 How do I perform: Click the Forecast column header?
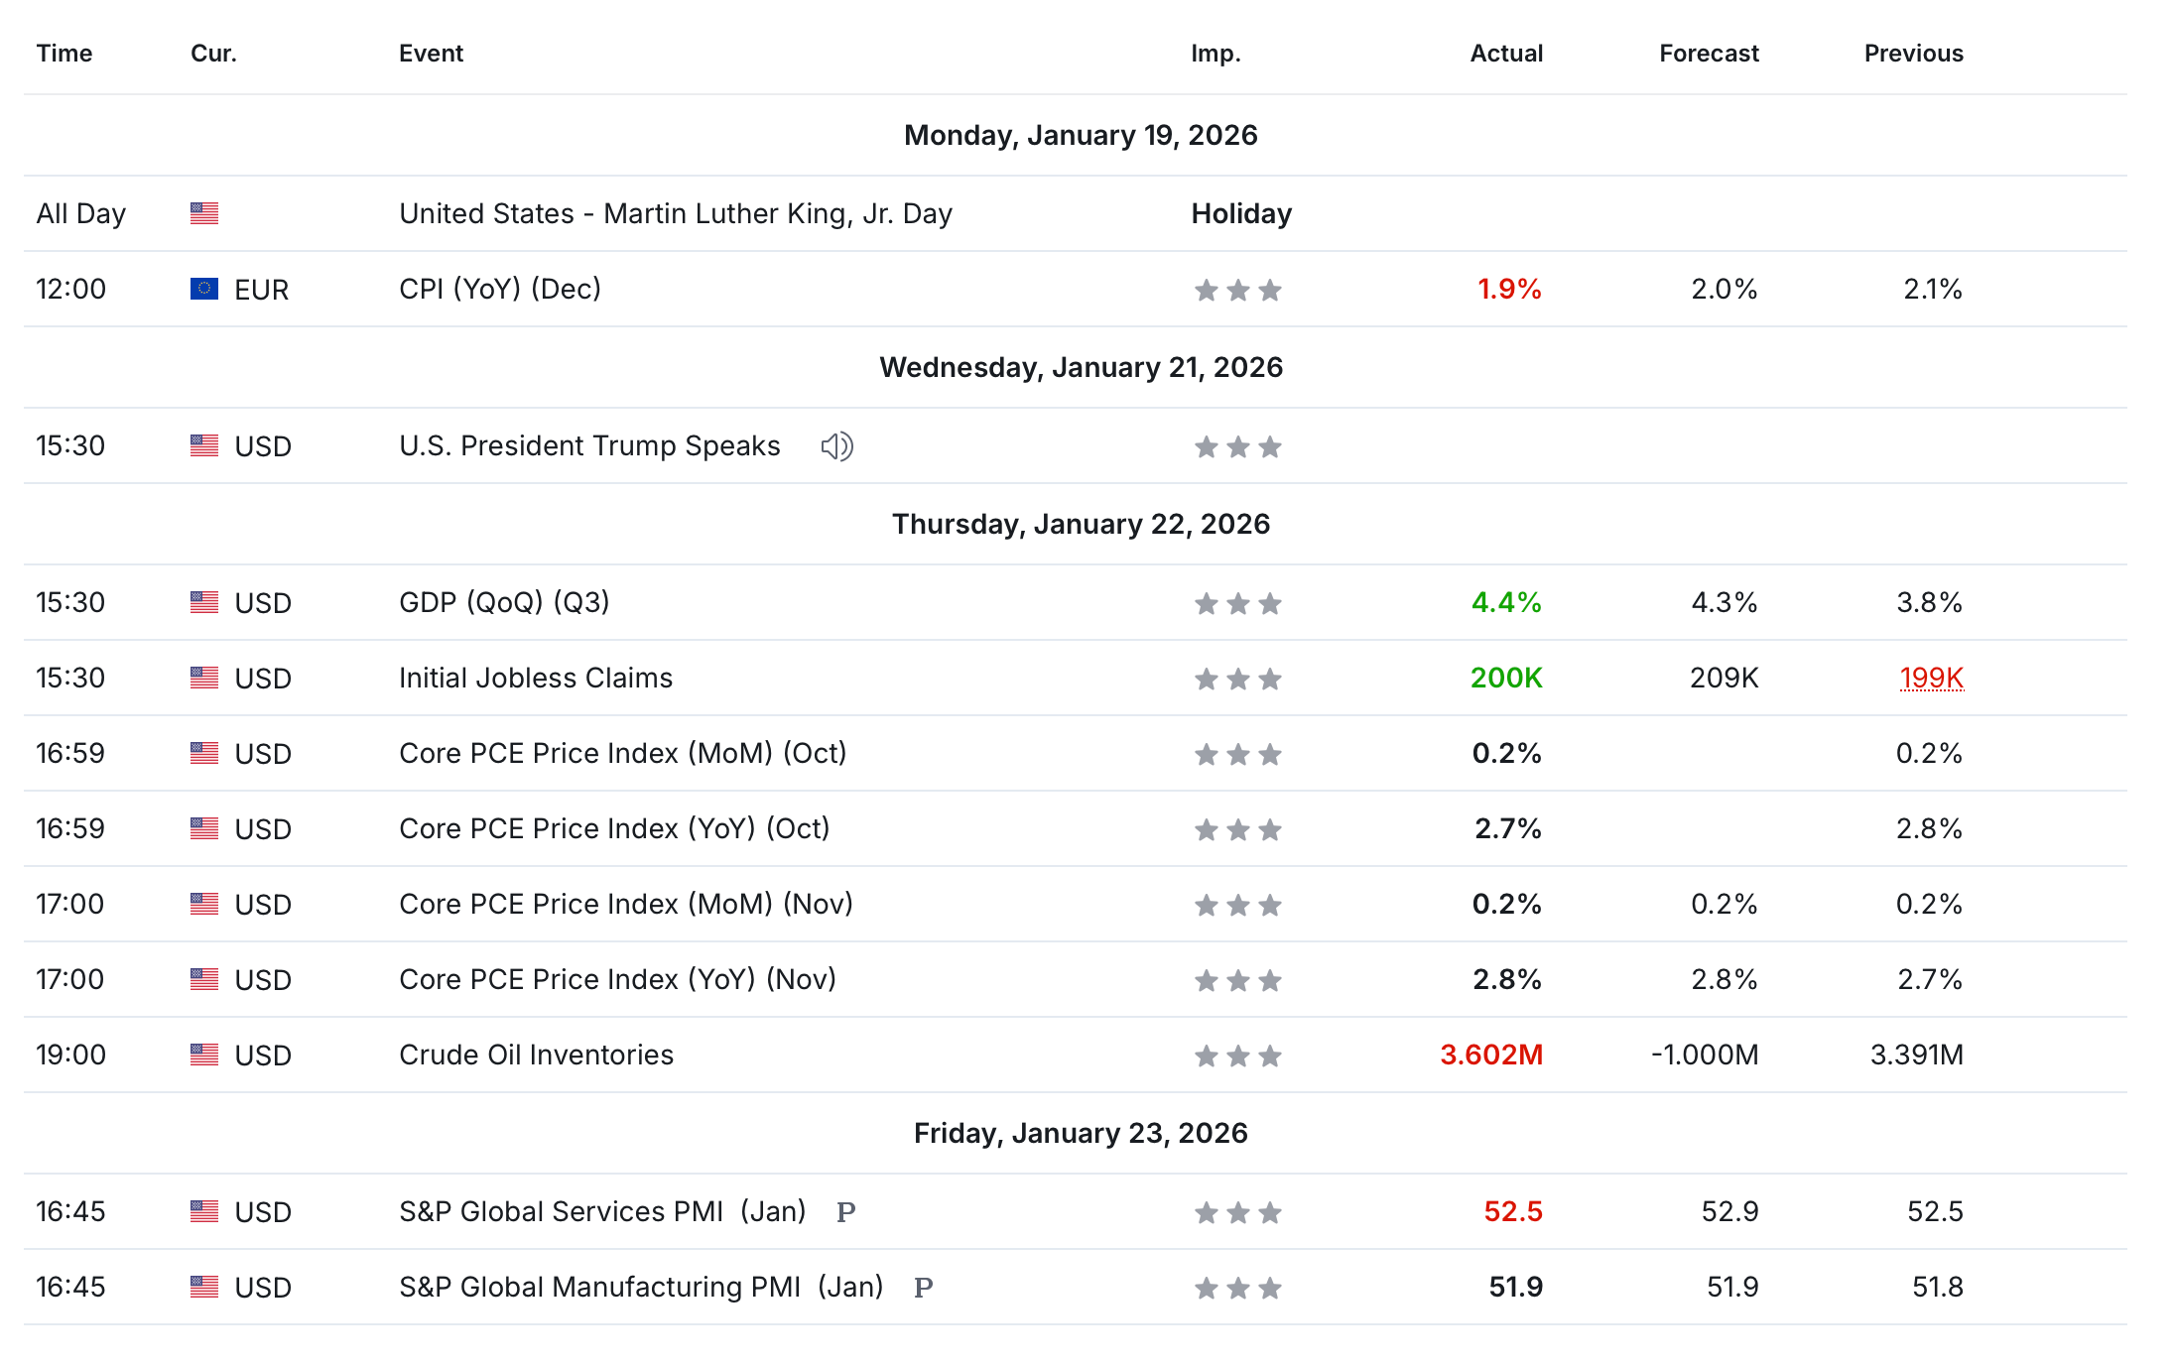(x=1708, y=54)
